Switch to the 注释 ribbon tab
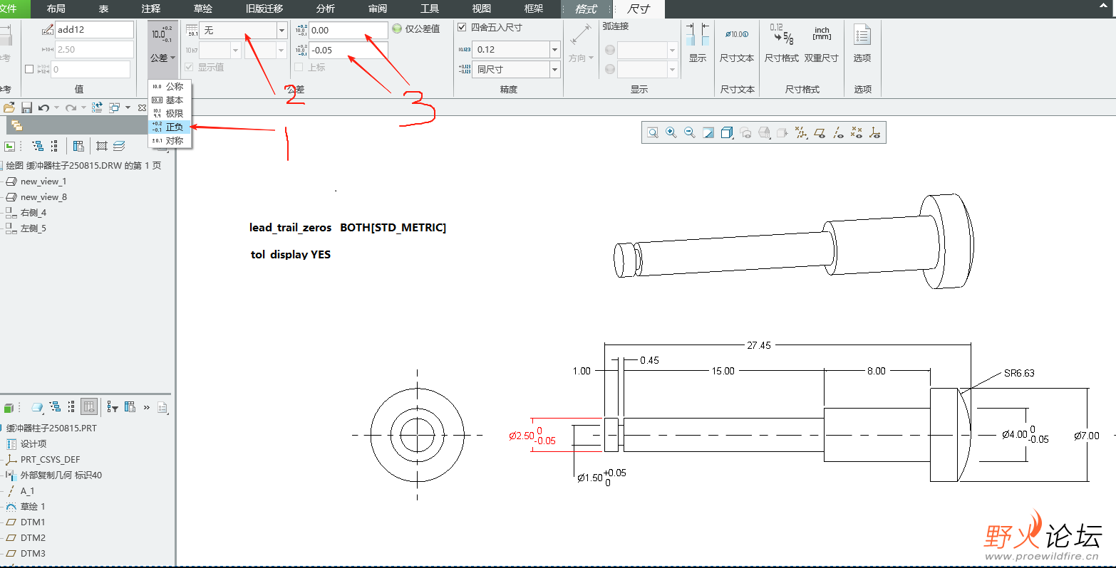 point(151,9)
